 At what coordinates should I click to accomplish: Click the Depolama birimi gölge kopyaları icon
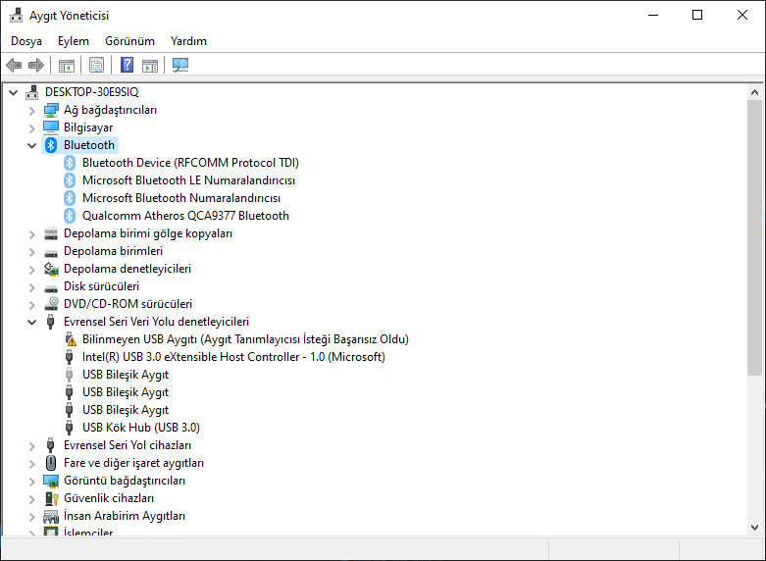51,233
